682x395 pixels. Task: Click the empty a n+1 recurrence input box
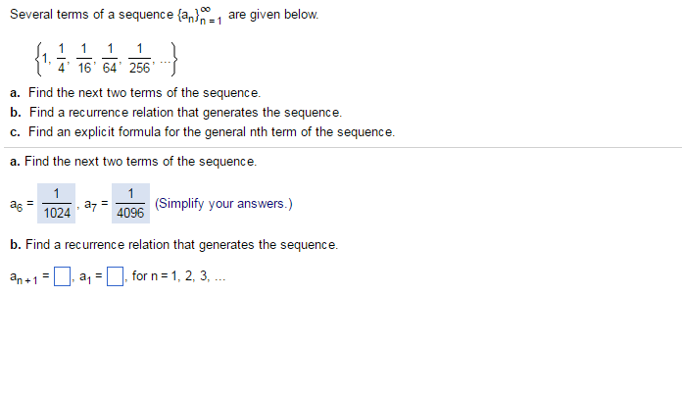pos(62,276)
